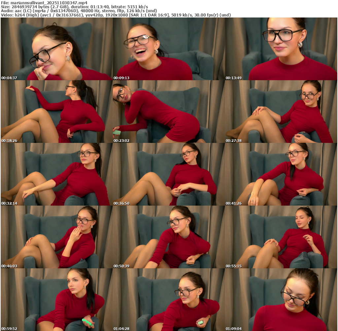Click the 00:04:37 timestamp label text
This screenshot has width=338, height=331.
[x=9, y=78]
